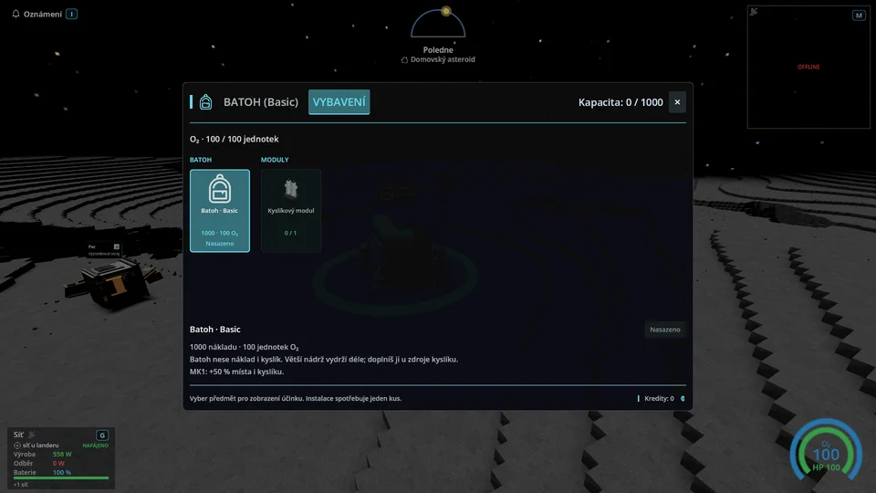876x493 pixels.
Task: Click the backpack icon in the dialog header
Action: (x=205, y=101)
